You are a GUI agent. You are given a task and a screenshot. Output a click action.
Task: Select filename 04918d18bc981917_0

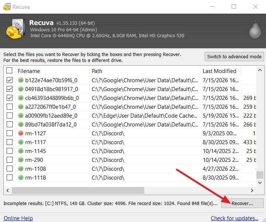click(x=51, y=89)
